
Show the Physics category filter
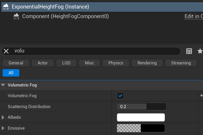pyautogui.click(x=116, y=63)
